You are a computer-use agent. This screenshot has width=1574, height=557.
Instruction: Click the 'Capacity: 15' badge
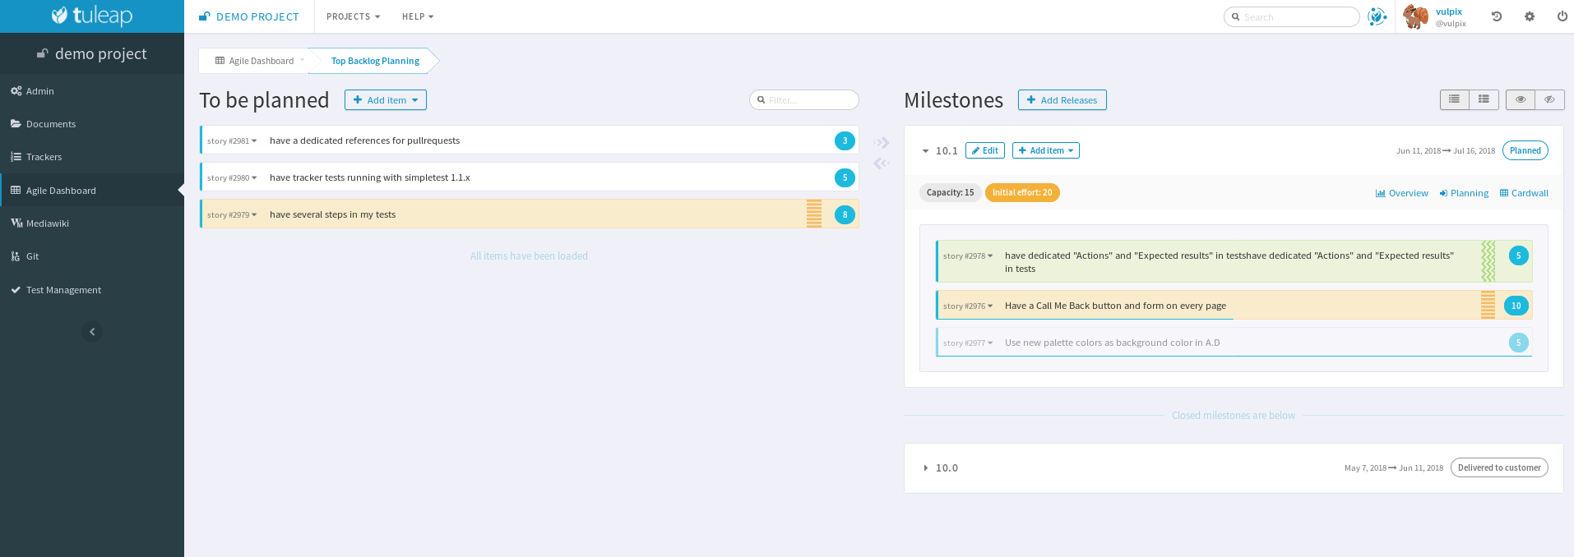pyautogui.click(x=950, y=192)
